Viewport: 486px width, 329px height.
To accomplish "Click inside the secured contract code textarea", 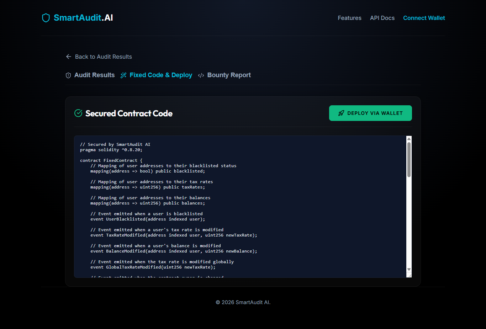I will (240, 207).
